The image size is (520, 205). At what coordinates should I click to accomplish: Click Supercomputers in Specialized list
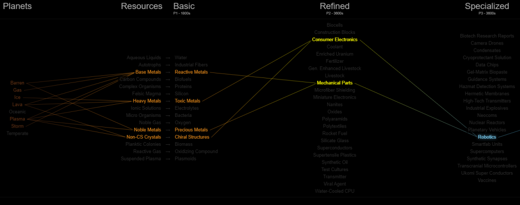487,151
